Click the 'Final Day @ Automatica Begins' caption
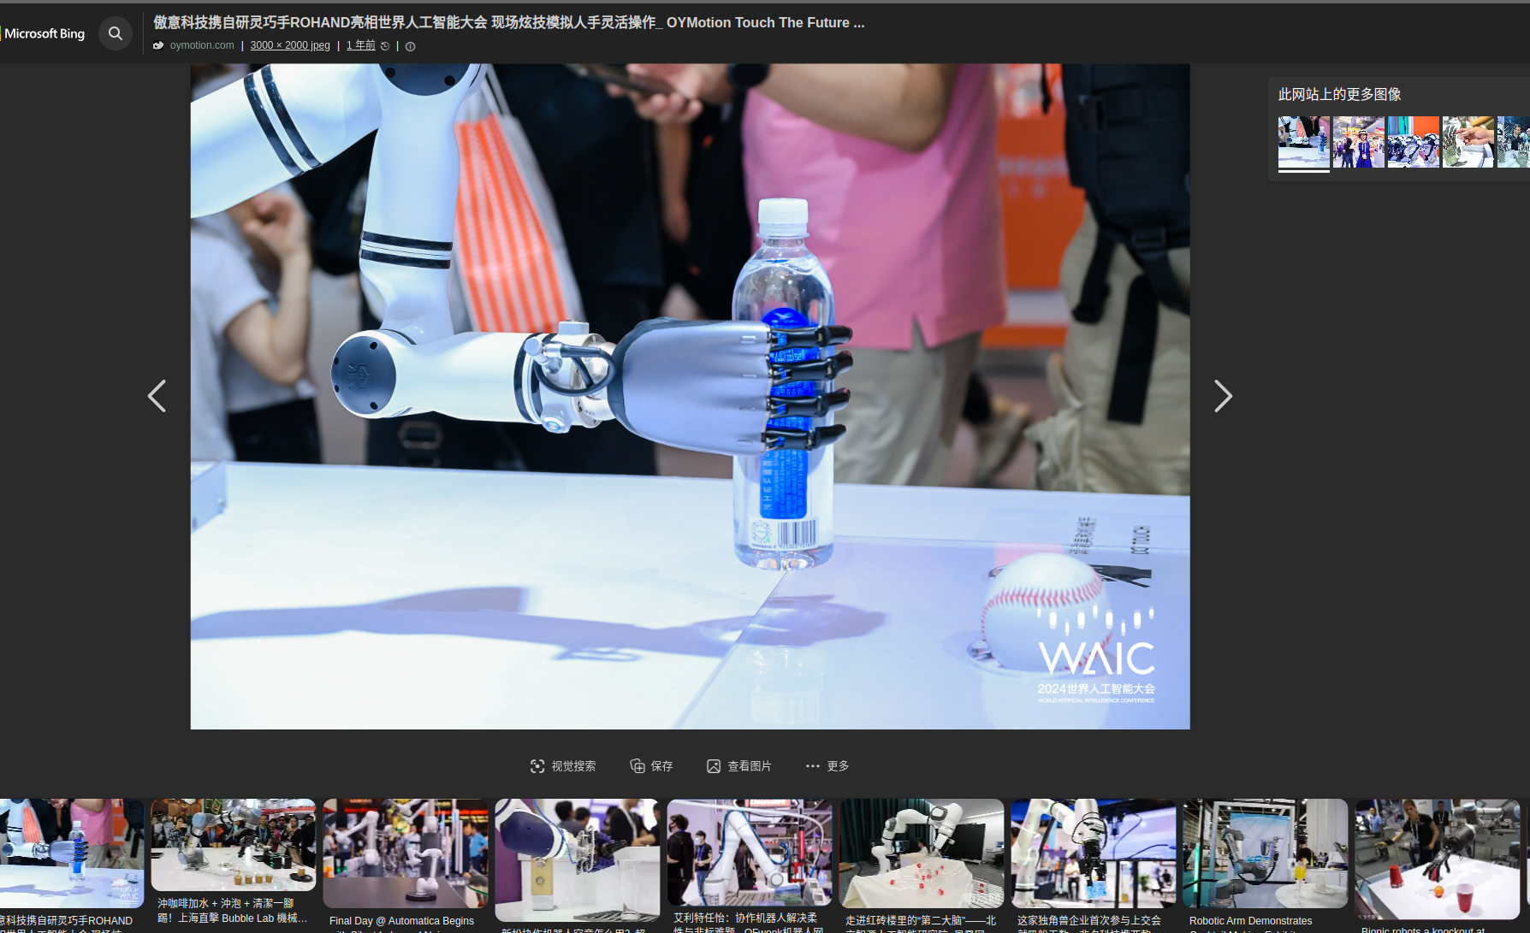Viewport: 1530px width, 933px height. click(401, 921)
